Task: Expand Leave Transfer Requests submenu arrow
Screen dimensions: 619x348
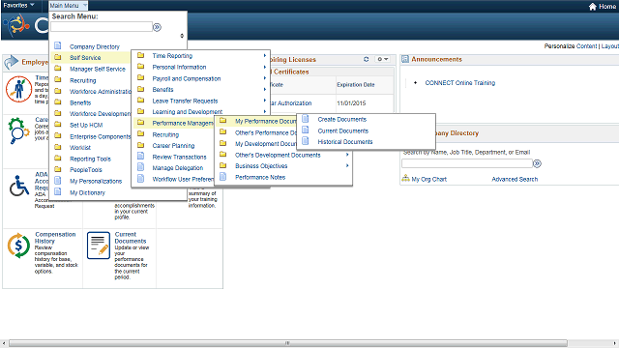Action: [x=265, y=101]
